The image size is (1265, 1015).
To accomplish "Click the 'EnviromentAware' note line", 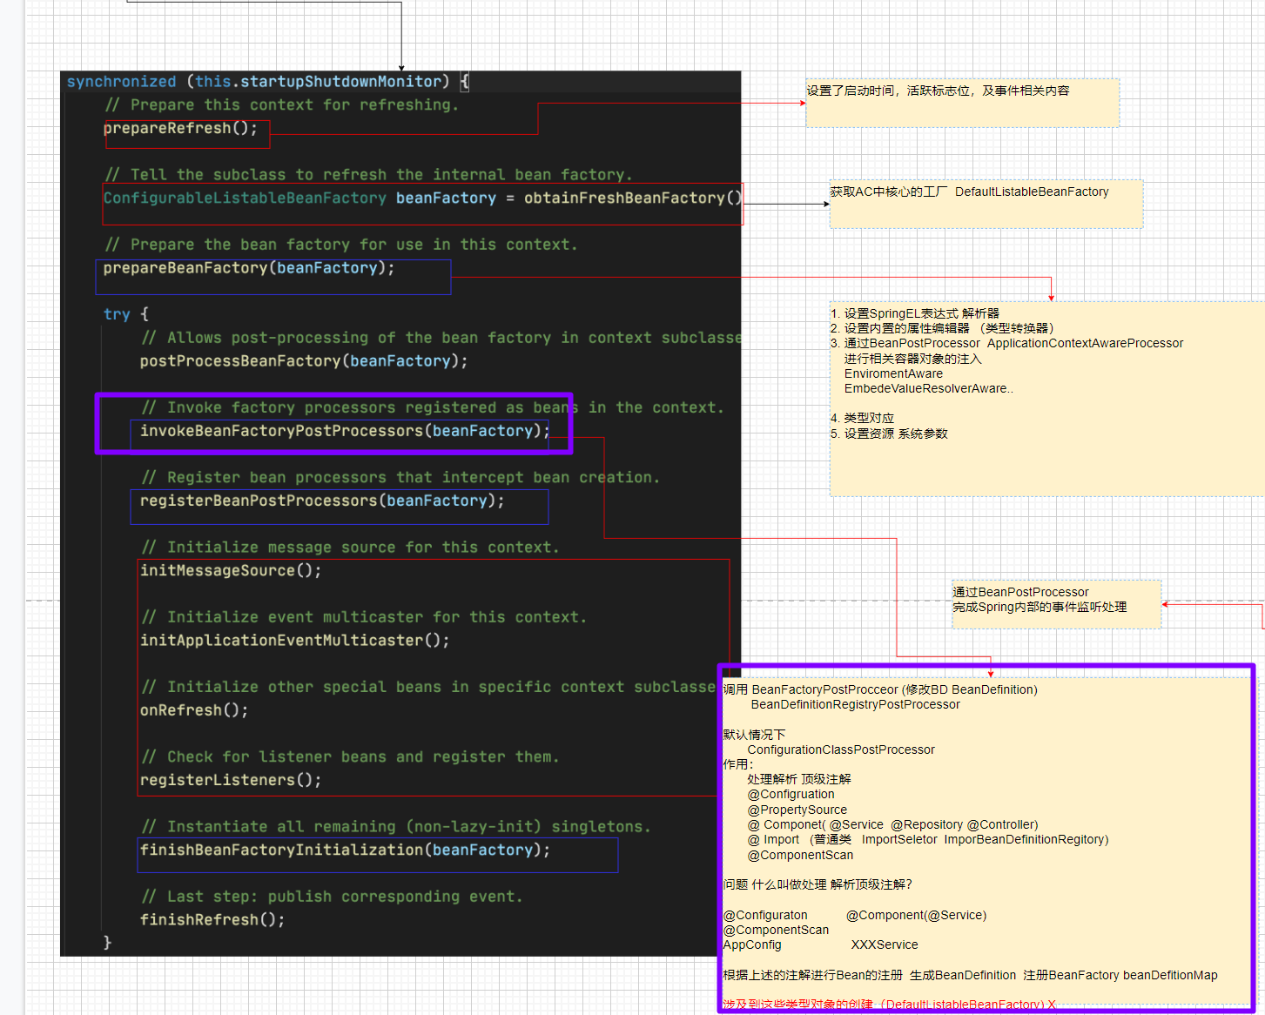I will pos(893,373).
